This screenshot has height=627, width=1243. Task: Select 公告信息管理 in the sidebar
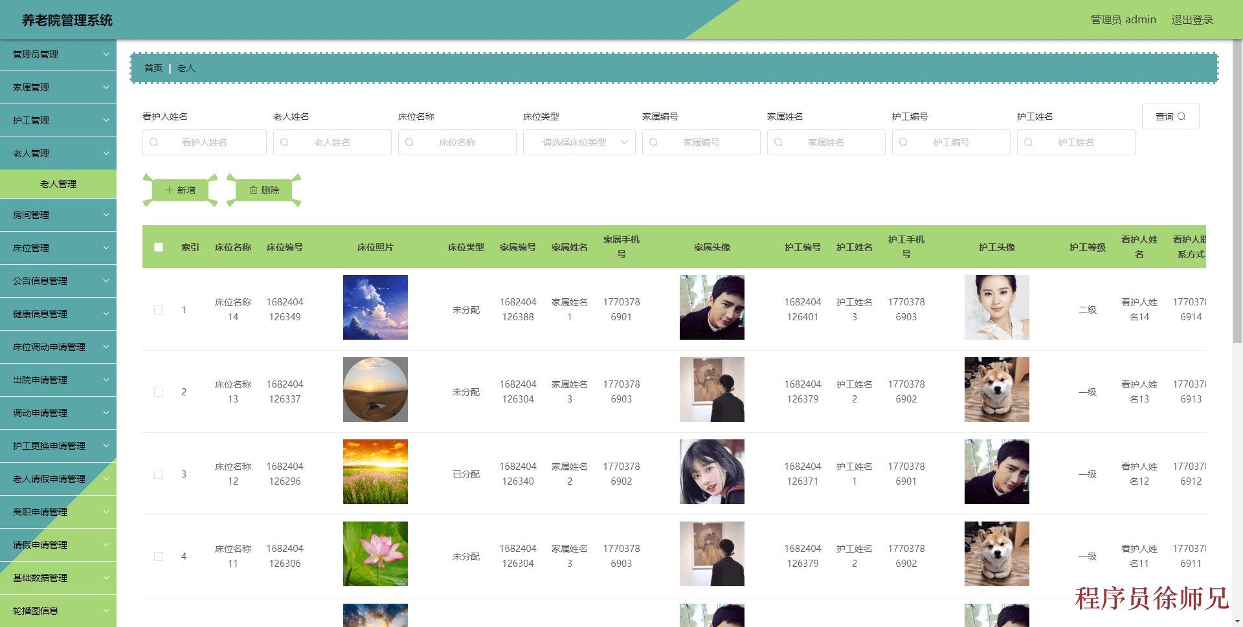point(58,280)
